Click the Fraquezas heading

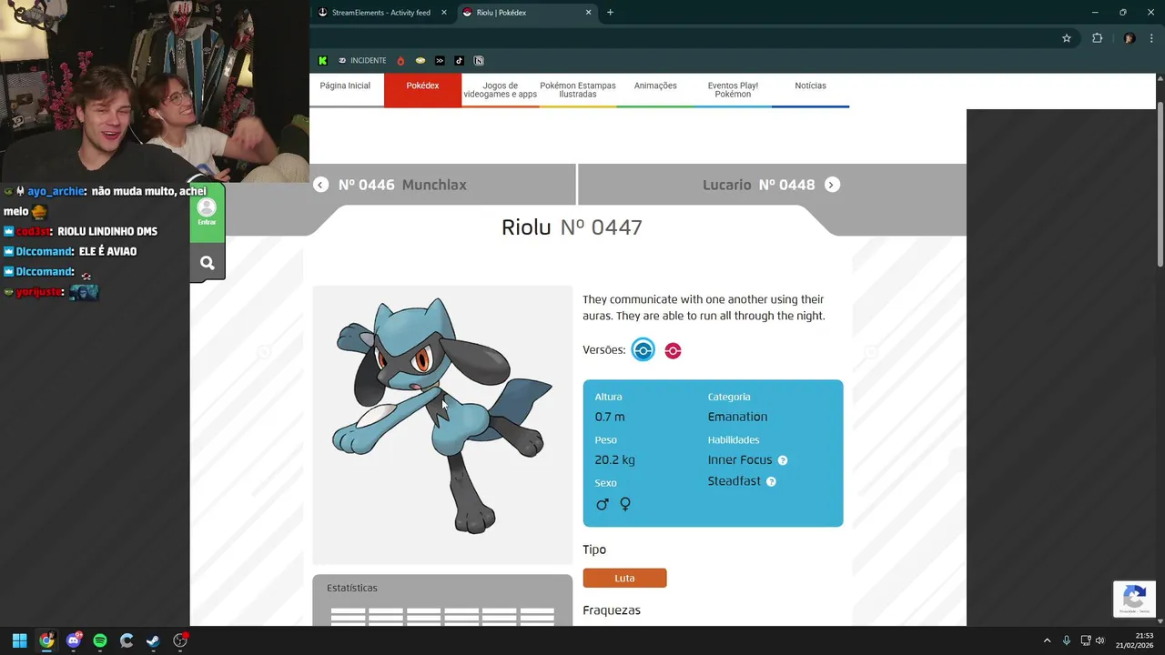pos(612,610)
